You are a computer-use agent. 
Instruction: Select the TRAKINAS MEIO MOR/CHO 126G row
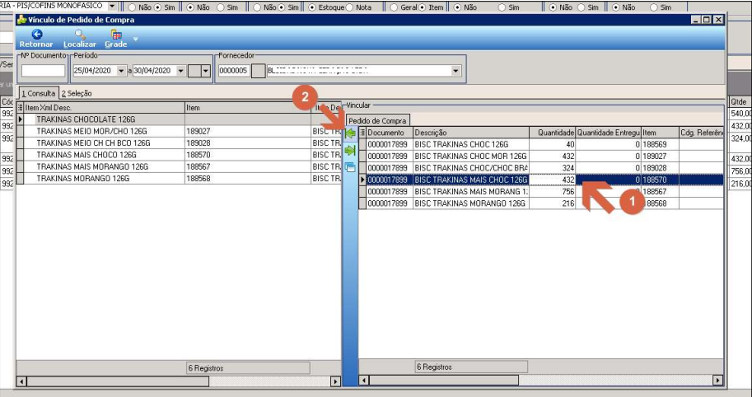(180, 131)
